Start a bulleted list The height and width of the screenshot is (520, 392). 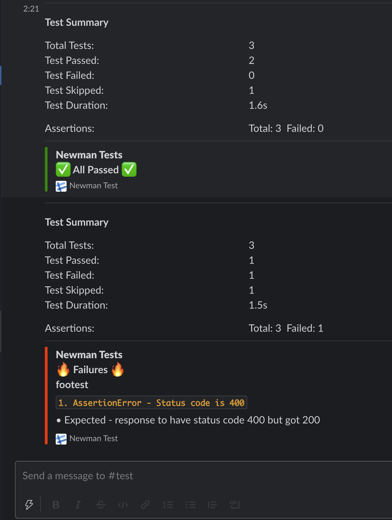pyautogui.click(x=190, y=505)
